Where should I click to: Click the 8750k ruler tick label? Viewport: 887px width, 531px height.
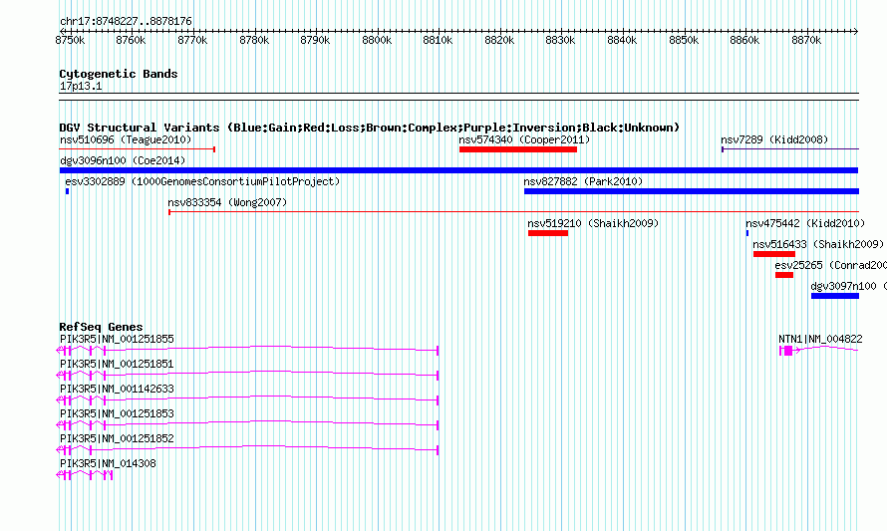70,40
